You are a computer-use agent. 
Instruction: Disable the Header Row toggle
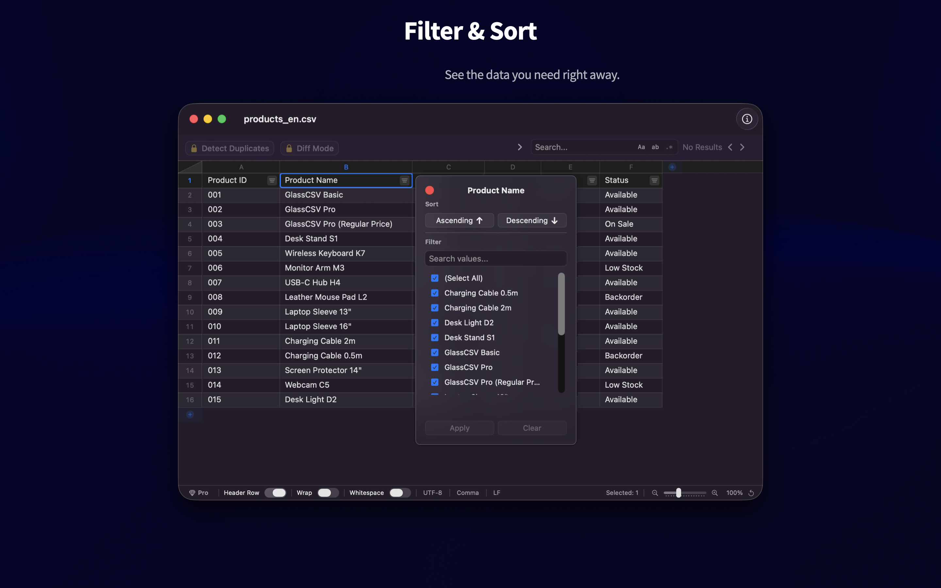(276, 493)
